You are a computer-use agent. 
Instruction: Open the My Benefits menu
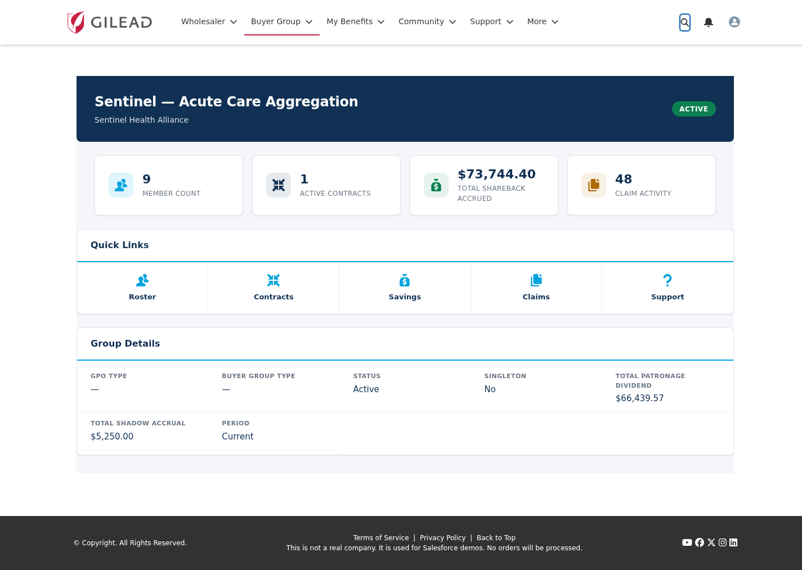(x=356, y=21)
